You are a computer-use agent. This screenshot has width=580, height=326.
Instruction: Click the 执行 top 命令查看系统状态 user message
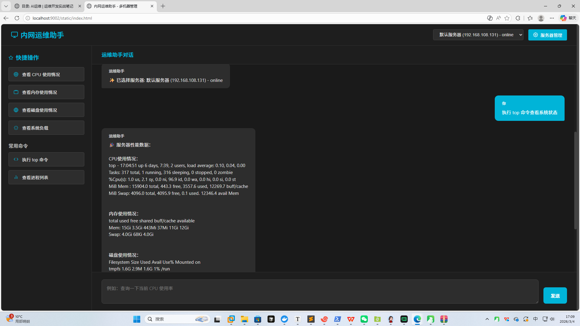[x=530, y=108]
